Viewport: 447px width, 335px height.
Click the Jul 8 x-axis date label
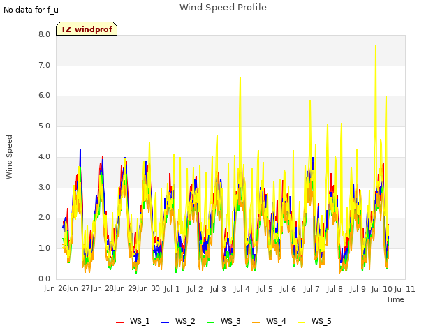point(335,289)
